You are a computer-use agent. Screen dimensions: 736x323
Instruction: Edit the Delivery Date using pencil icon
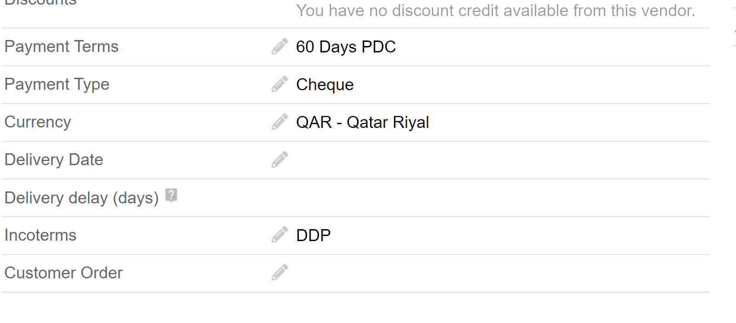(x=280, y=160)
